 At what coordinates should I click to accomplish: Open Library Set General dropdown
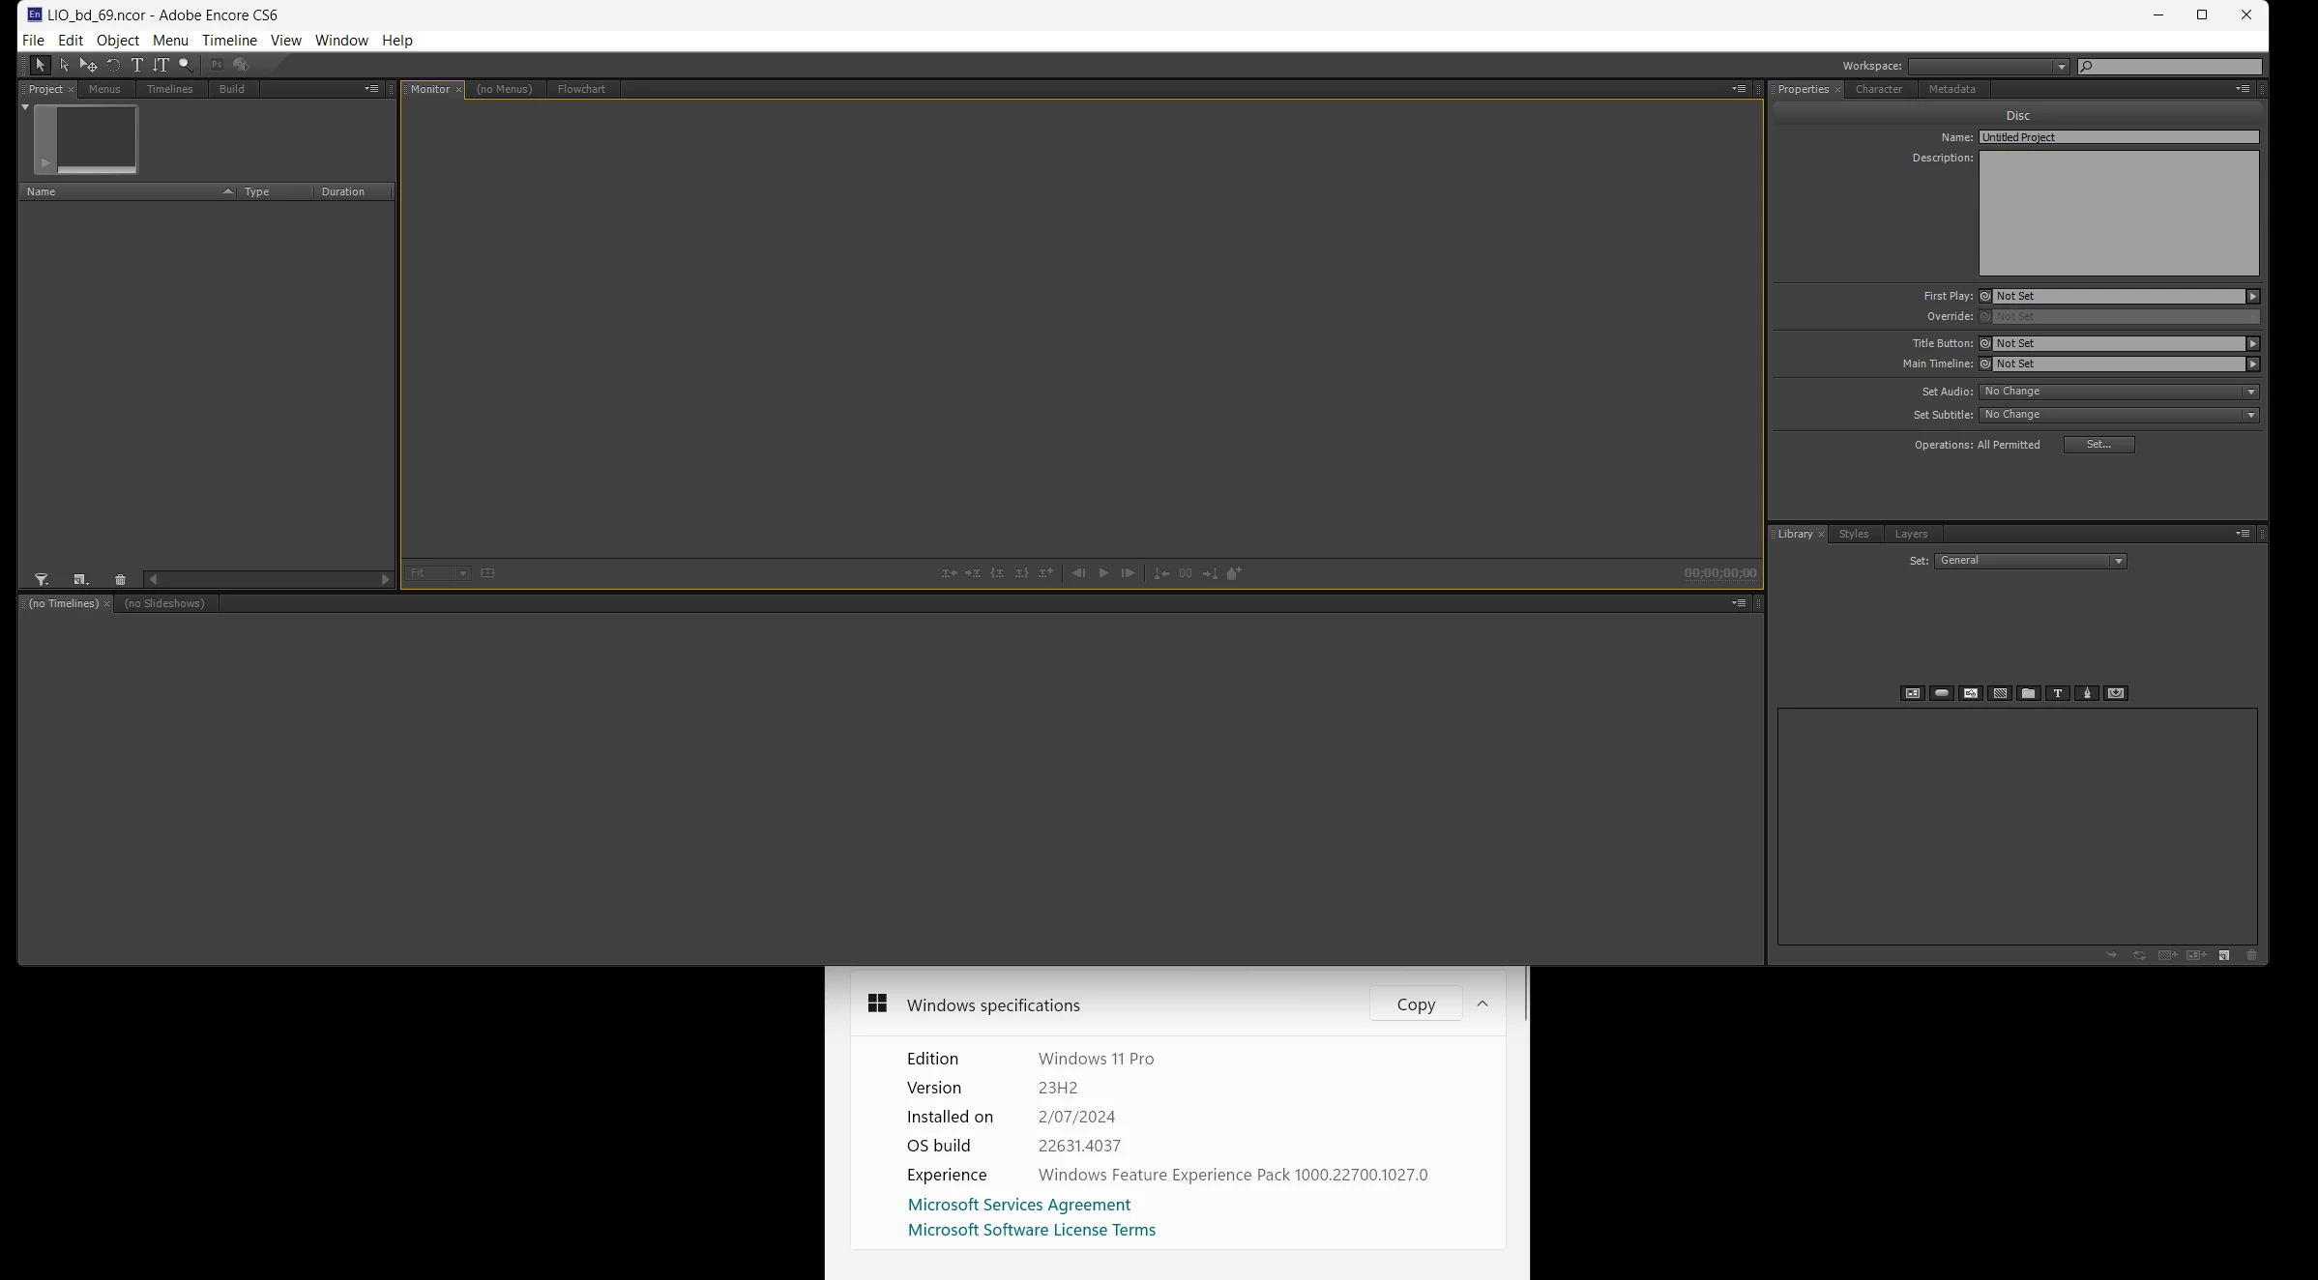(2030, 561)
